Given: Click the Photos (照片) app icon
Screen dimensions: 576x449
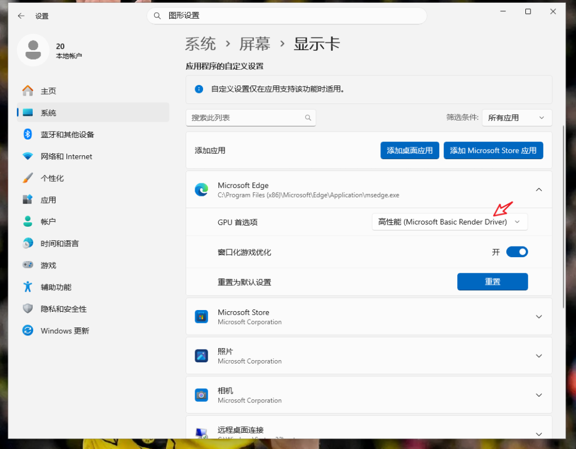Looking at the screenshot, I should [201, 356].
